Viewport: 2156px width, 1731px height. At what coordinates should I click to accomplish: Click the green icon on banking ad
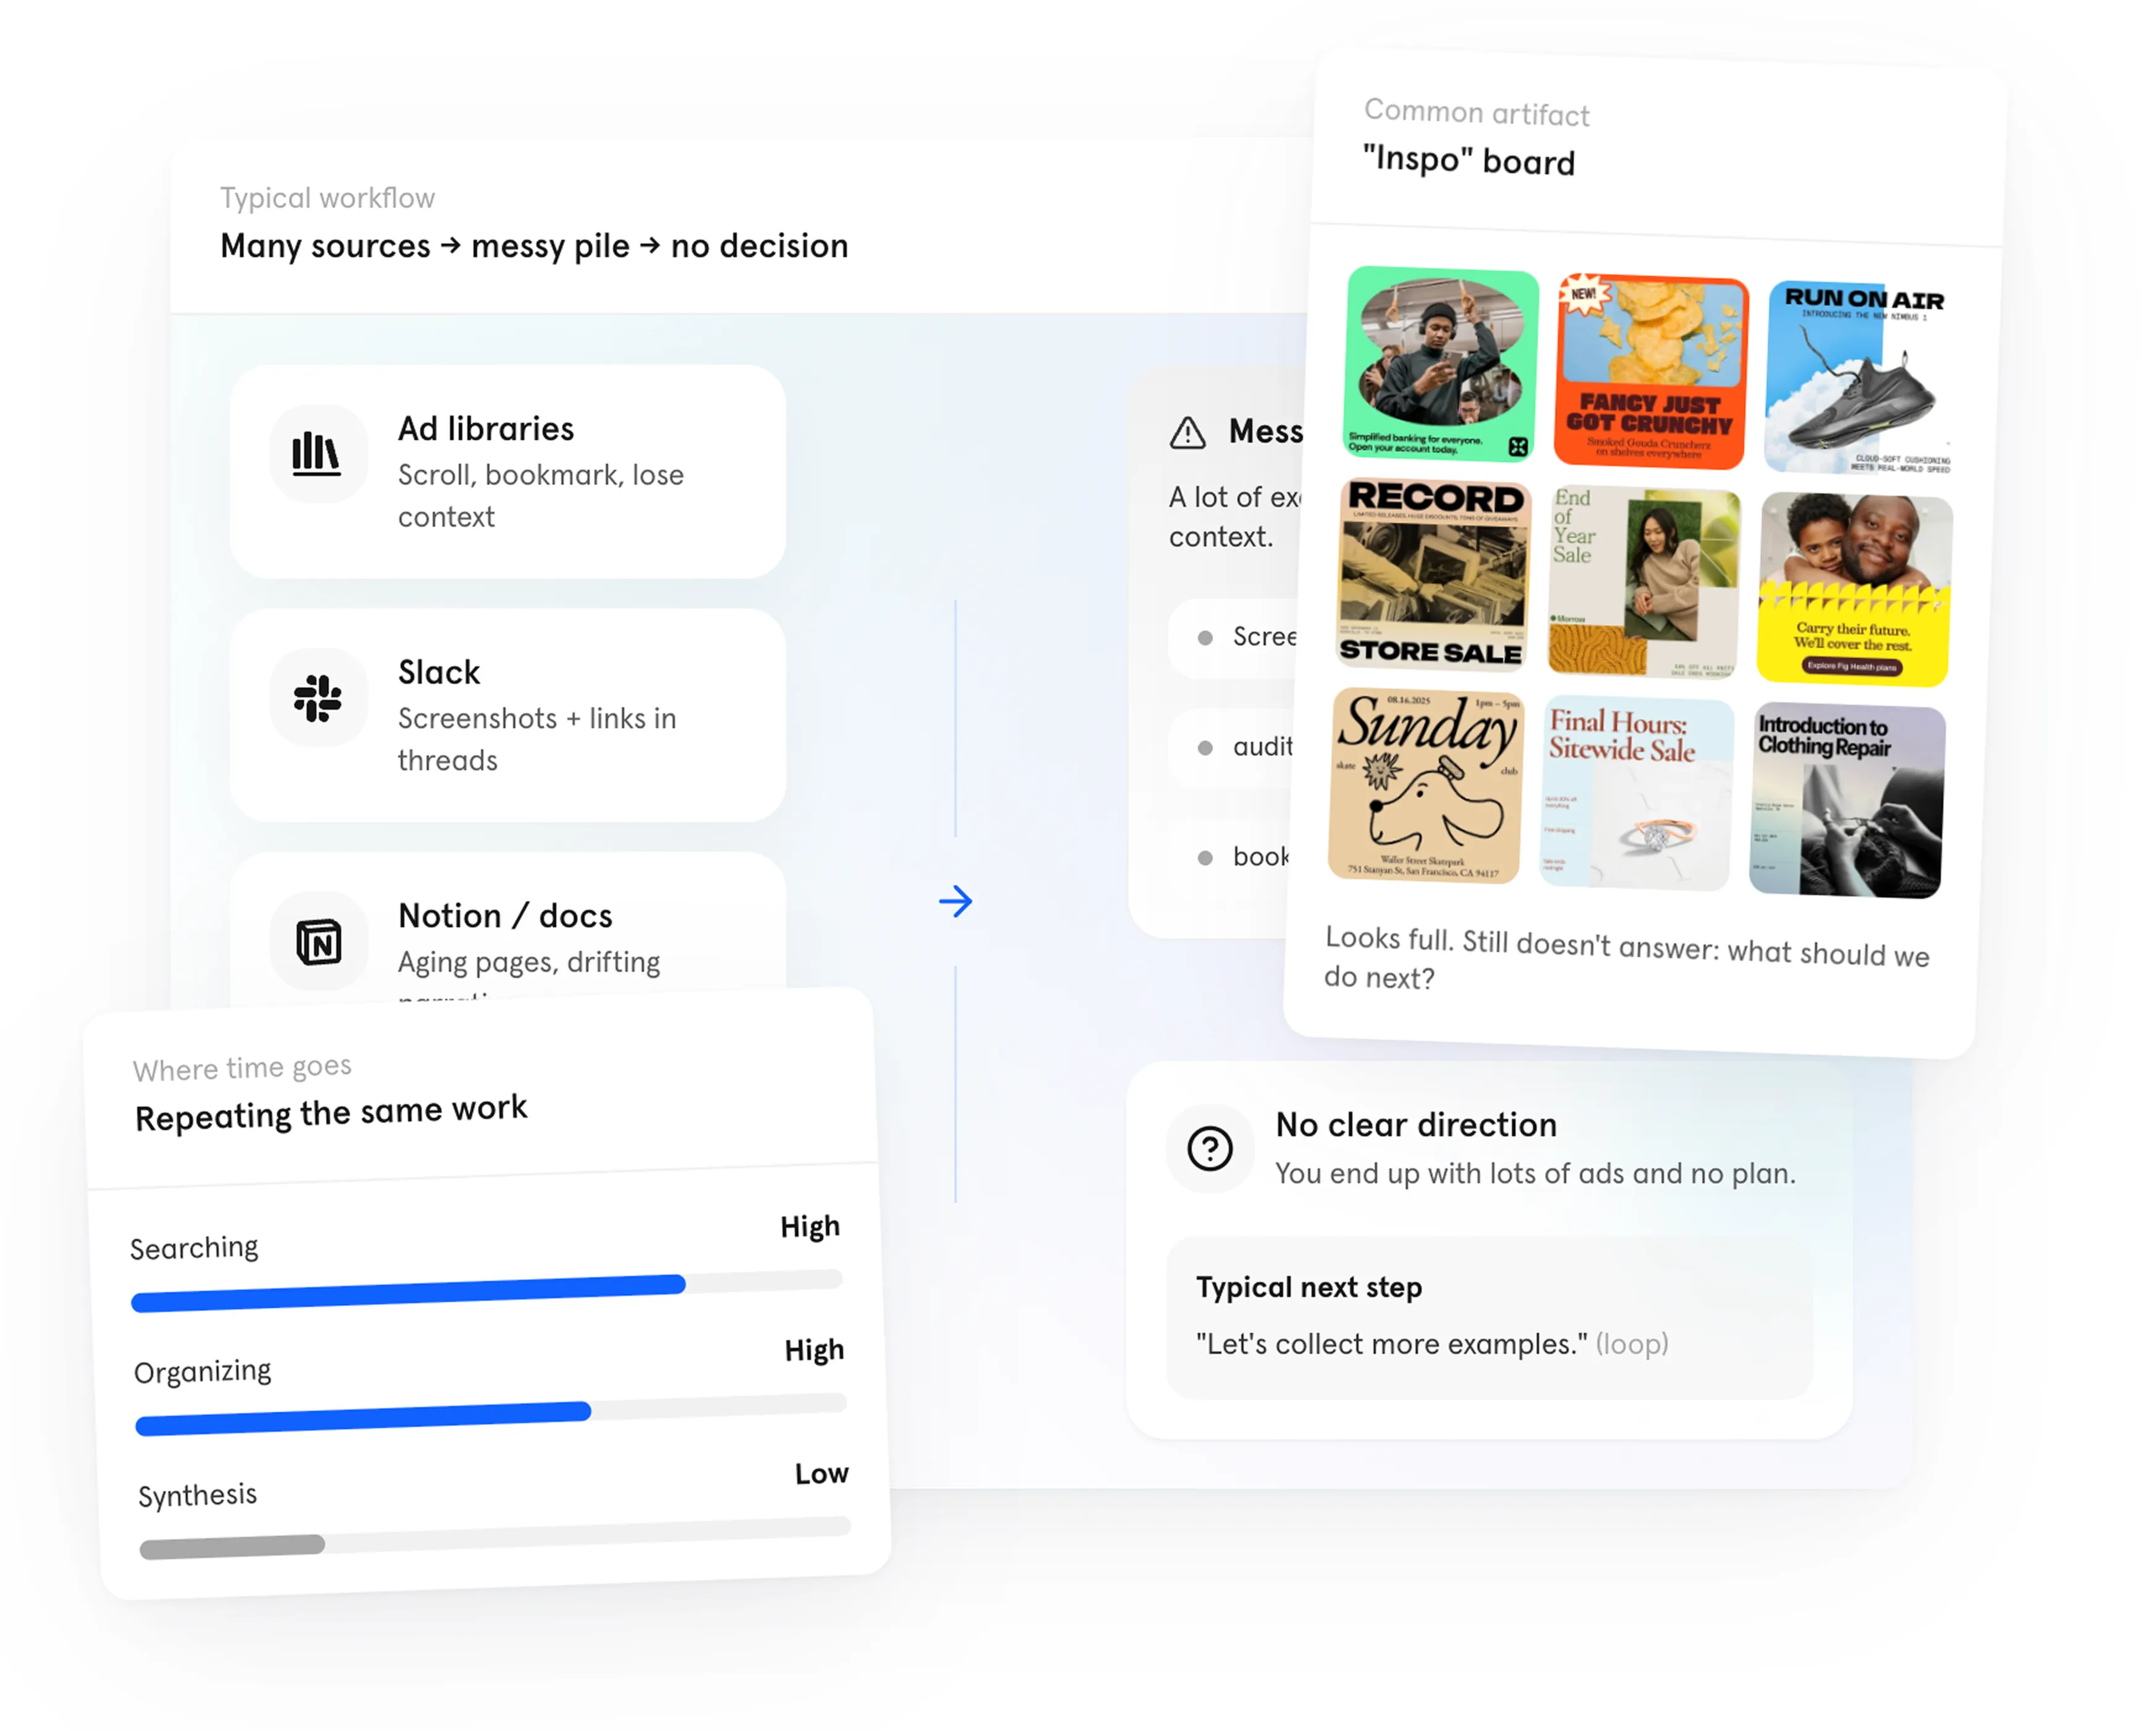pos(1517,447)
